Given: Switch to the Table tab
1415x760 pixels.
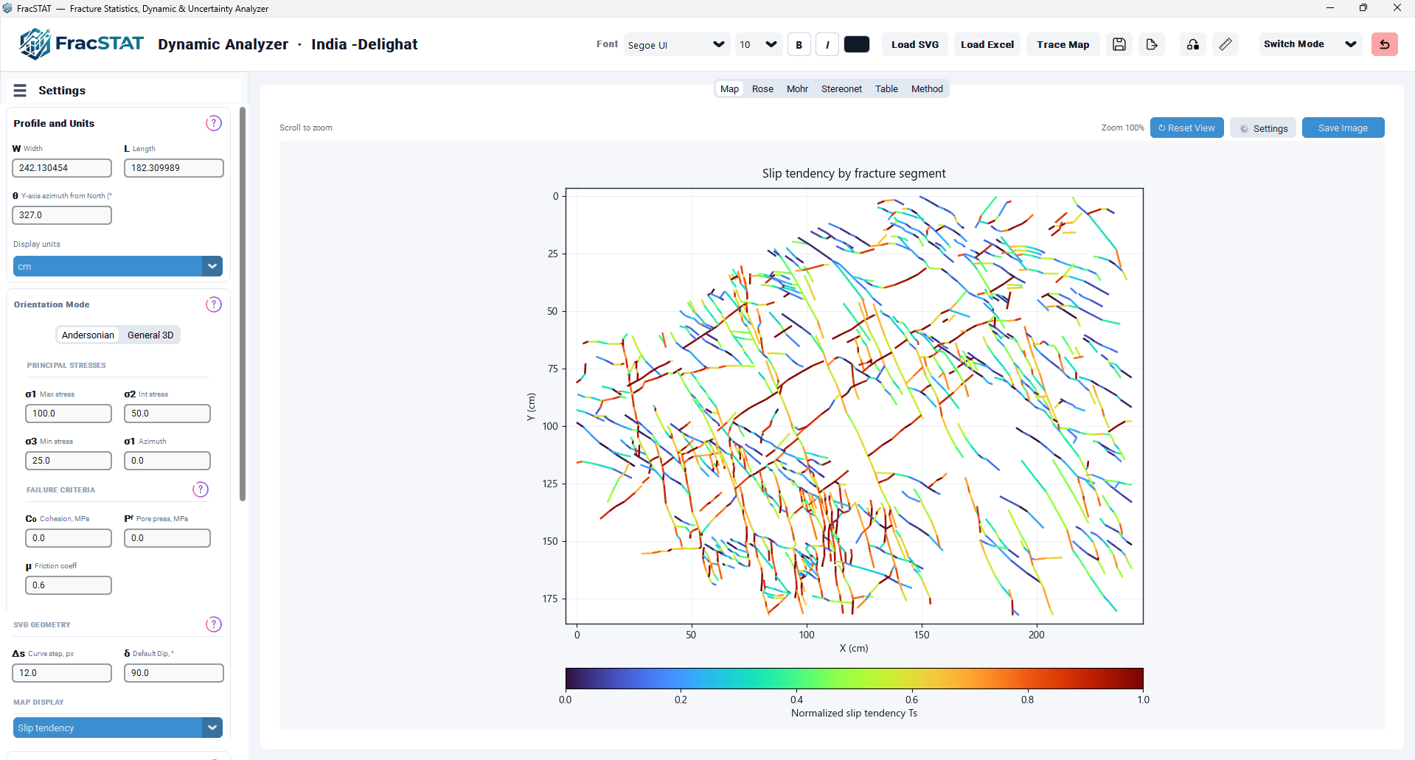Looking at the screenshot, I should 886,89.
